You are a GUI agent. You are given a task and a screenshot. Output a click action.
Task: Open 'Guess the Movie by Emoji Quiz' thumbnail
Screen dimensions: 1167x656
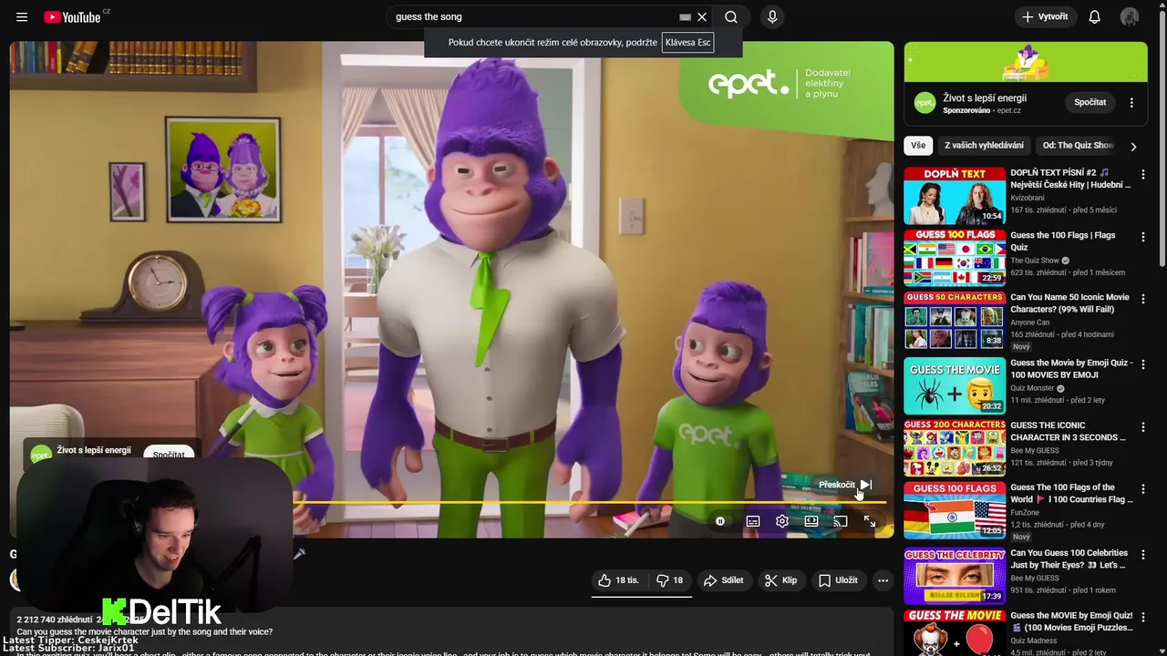[x=955, y=386]
